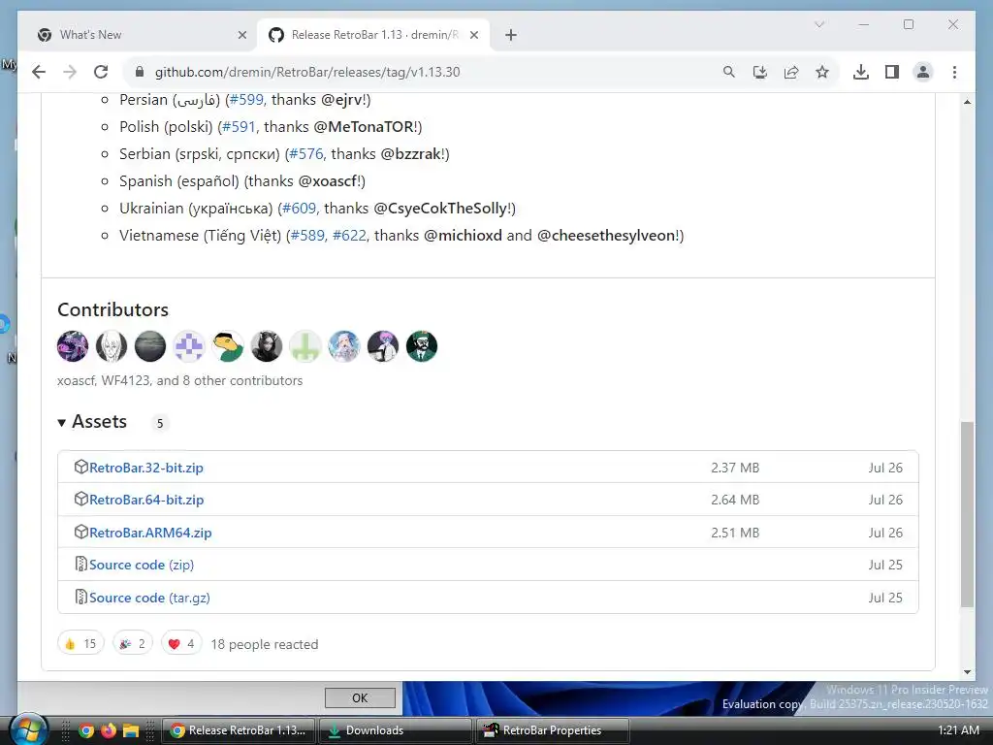Click the lock icon in address bar
The width and height of the screenshot is (993, 745).
140,72
